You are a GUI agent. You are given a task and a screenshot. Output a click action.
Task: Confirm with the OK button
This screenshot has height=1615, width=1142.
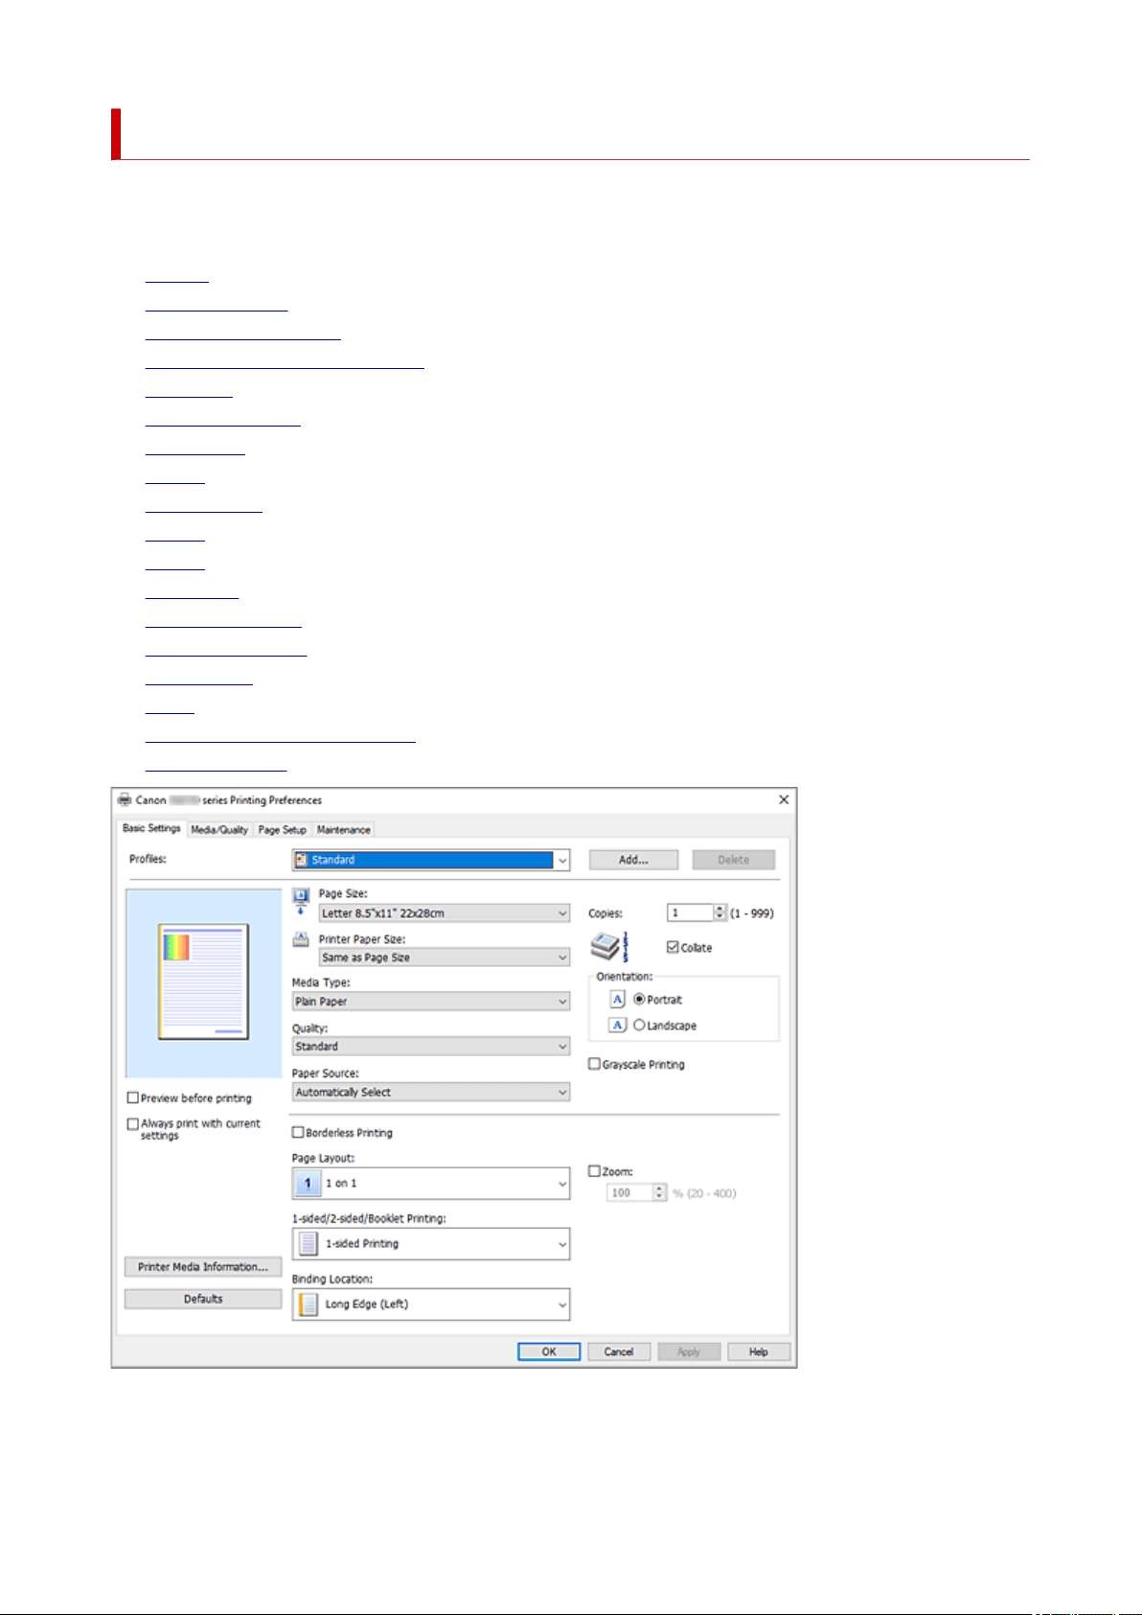click(x=549, y=1351)
